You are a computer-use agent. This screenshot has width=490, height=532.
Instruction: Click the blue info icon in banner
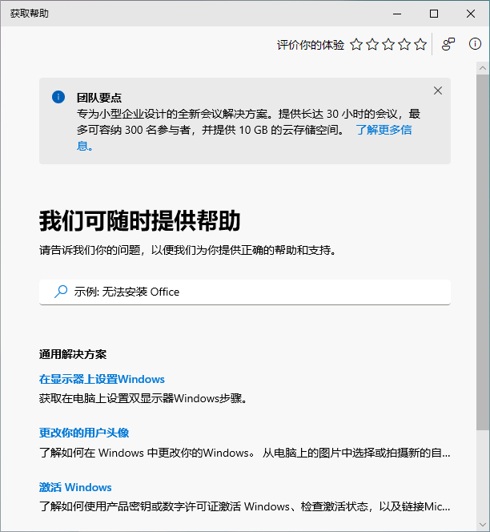[58, 97]
